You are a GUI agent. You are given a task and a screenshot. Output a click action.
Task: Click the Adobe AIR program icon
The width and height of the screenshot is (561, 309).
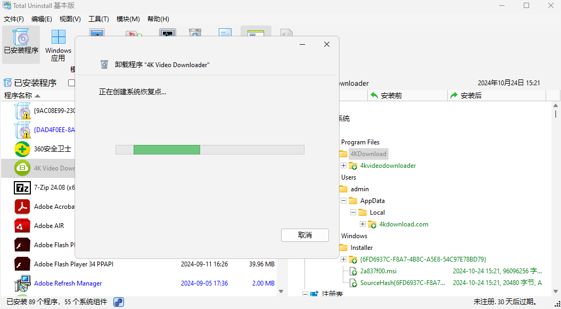click(22, 226)
